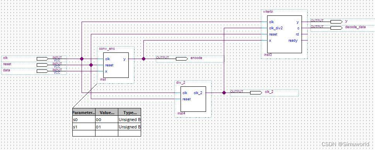The height and width of the screenshot is (150, 375).
Task: Click the conv_enc block name label
Action: 107,49
